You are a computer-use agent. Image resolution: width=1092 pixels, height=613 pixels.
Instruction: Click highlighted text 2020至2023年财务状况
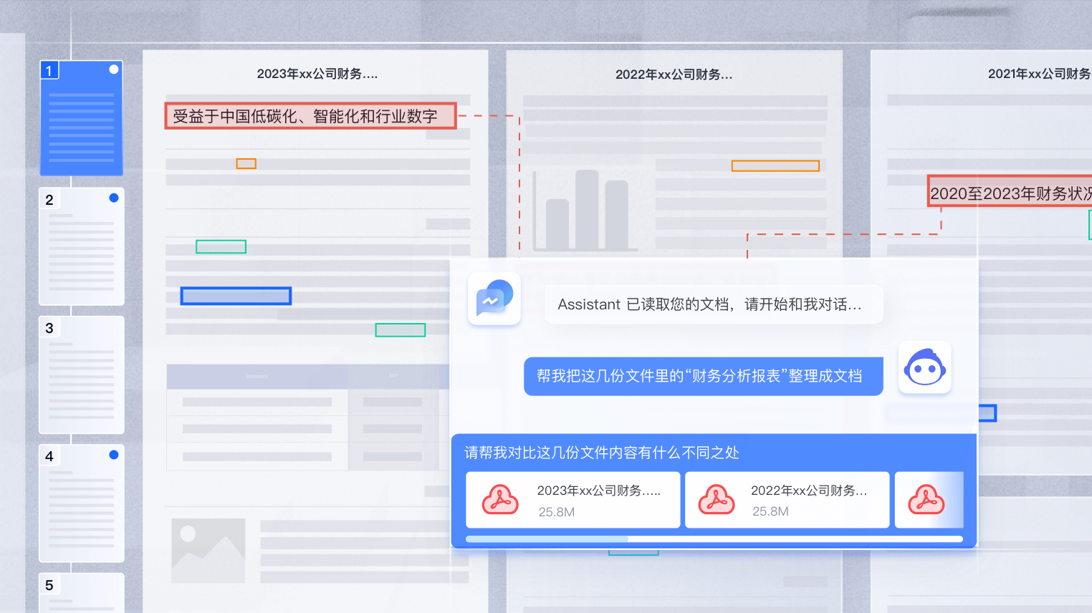point(1010,193)
